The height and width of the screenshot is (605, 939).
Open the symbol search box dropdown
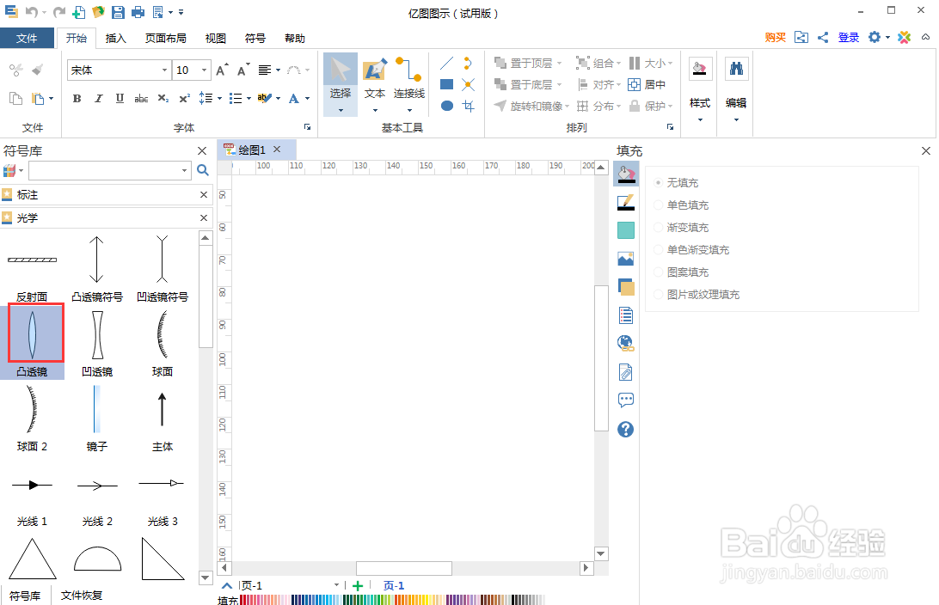coord(184,170)
